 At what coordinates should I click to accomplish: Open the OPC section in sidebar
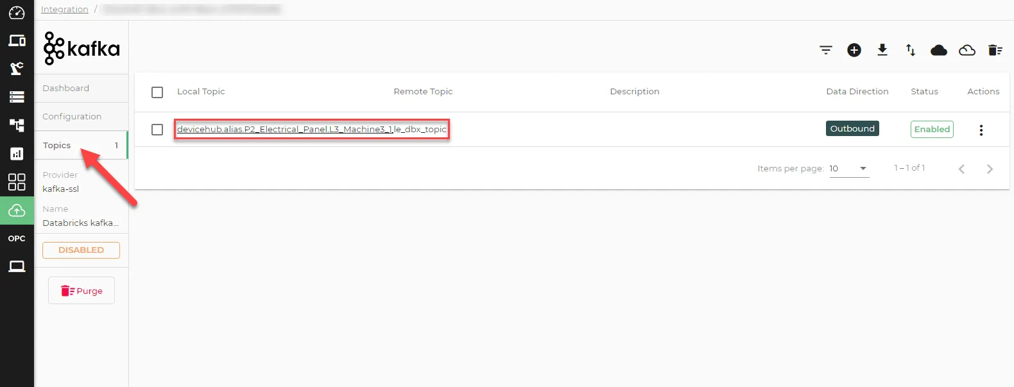pos(17,238)
